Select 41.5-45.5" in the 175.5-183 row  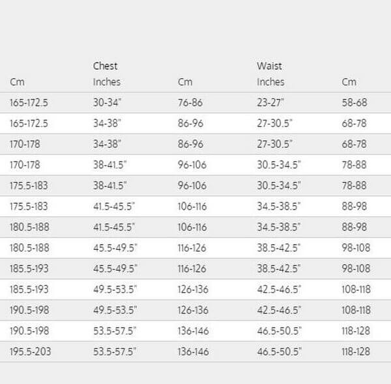tap(114, 206)
